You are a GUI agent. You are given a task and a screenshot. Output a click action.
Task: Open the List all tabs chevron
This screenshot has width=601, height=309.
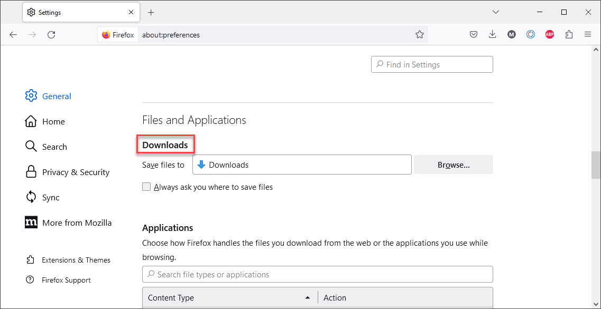[x=496, y=12]
